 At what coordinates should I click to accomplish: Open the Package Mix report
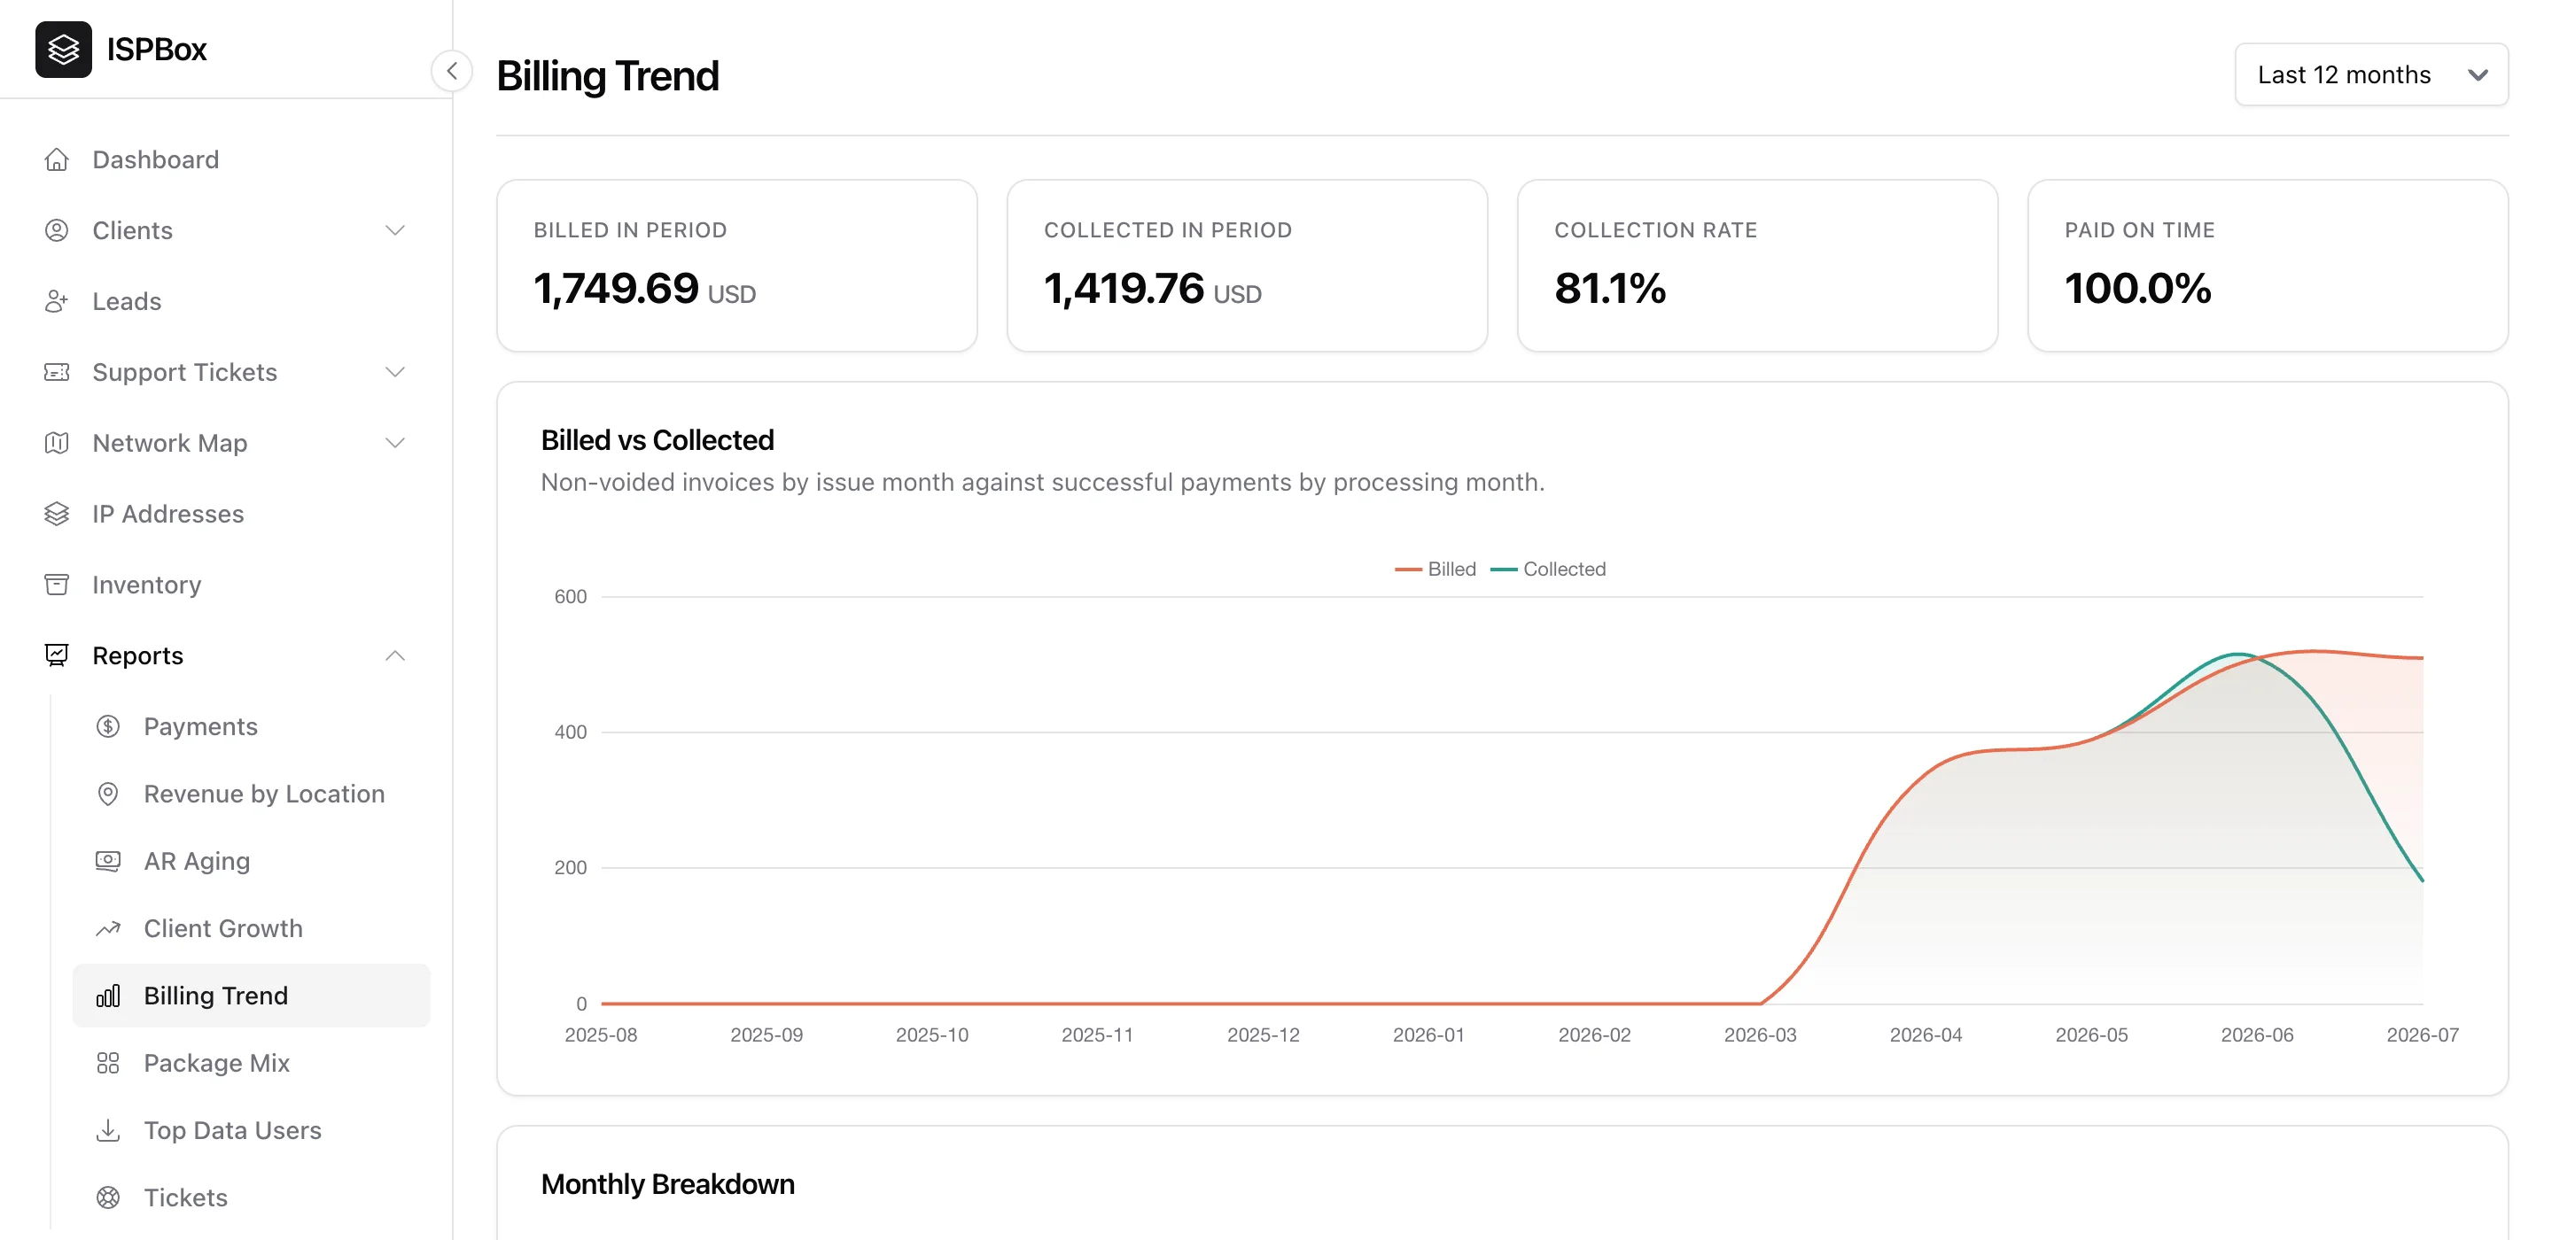252,1063
